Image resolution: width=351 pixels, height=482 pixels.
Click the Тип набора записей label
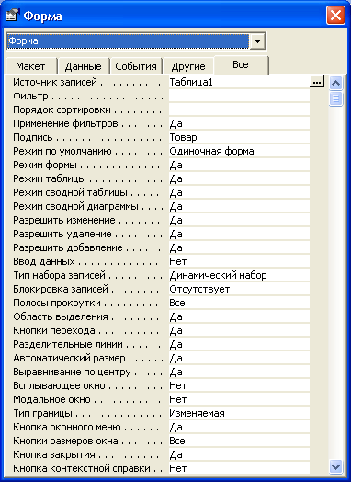(x=60, y=275)
